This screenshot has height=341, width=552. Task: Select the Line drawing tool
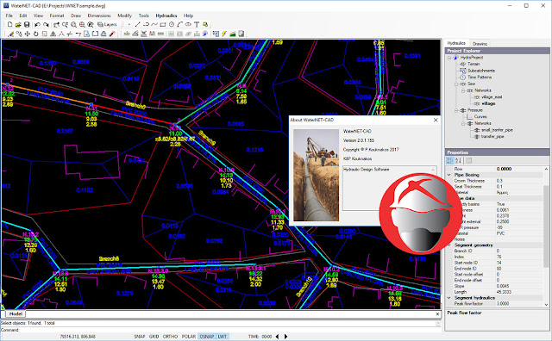(138, 25)
